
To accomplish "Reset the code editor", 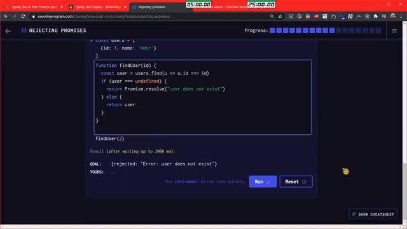I will click(x=296, y=181).
